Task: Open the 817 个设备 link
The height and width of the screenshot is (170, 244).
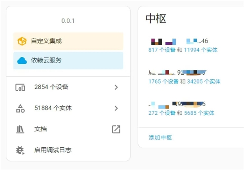Action: (161, 50)
